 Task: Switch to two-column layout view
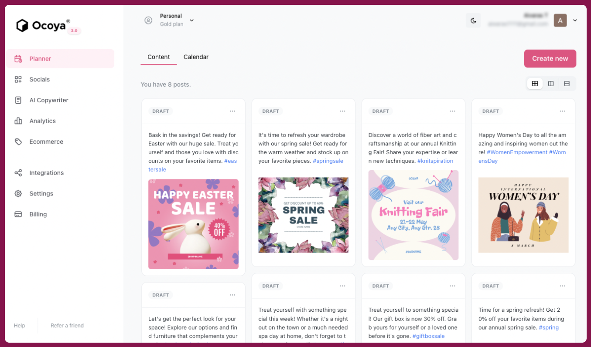[551, 84]
